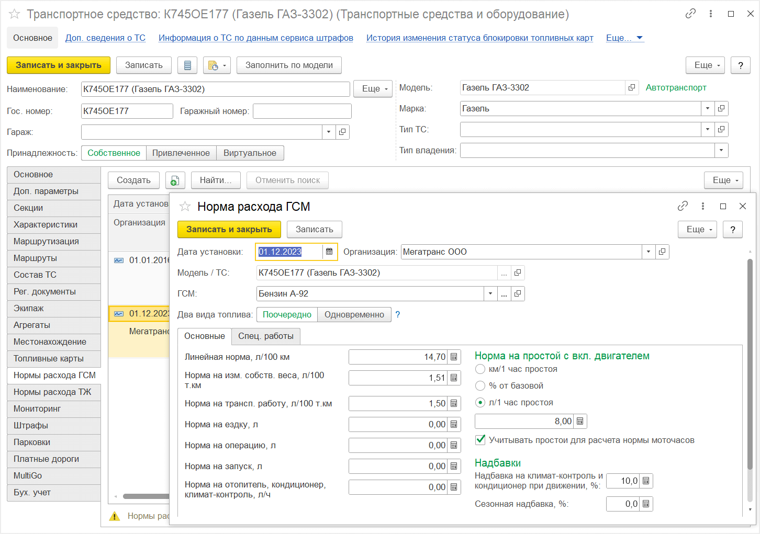Star the Норма расхода ГСМ window

[185, 207]
